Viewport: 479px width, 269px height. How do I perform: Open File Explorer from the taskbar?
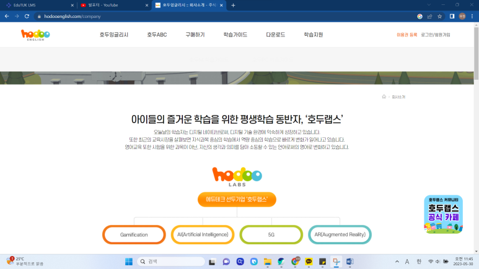[268, 262]
